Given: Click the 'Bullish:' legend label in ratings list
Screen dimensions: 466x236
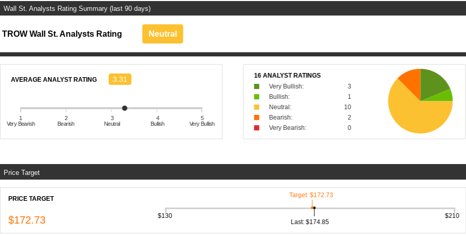Looking at the screenshot, I should pyautogui.click(x=280, y=97).
